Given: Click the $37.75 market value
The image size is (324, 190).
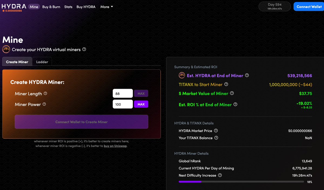Looking at the screenshot, I should click(x=306, y=93).
